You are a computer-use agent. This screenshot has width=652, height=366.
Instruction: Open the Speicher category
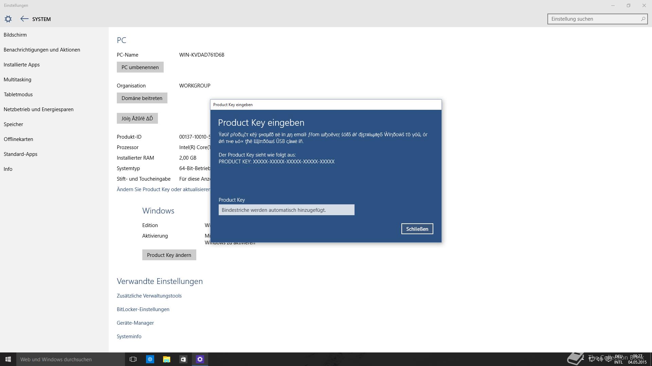click(13, 124)
